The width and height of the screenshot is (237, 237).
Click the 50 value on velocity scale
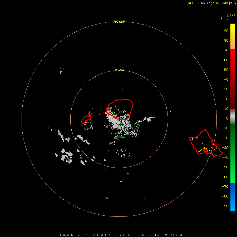[x=226, y=70]
